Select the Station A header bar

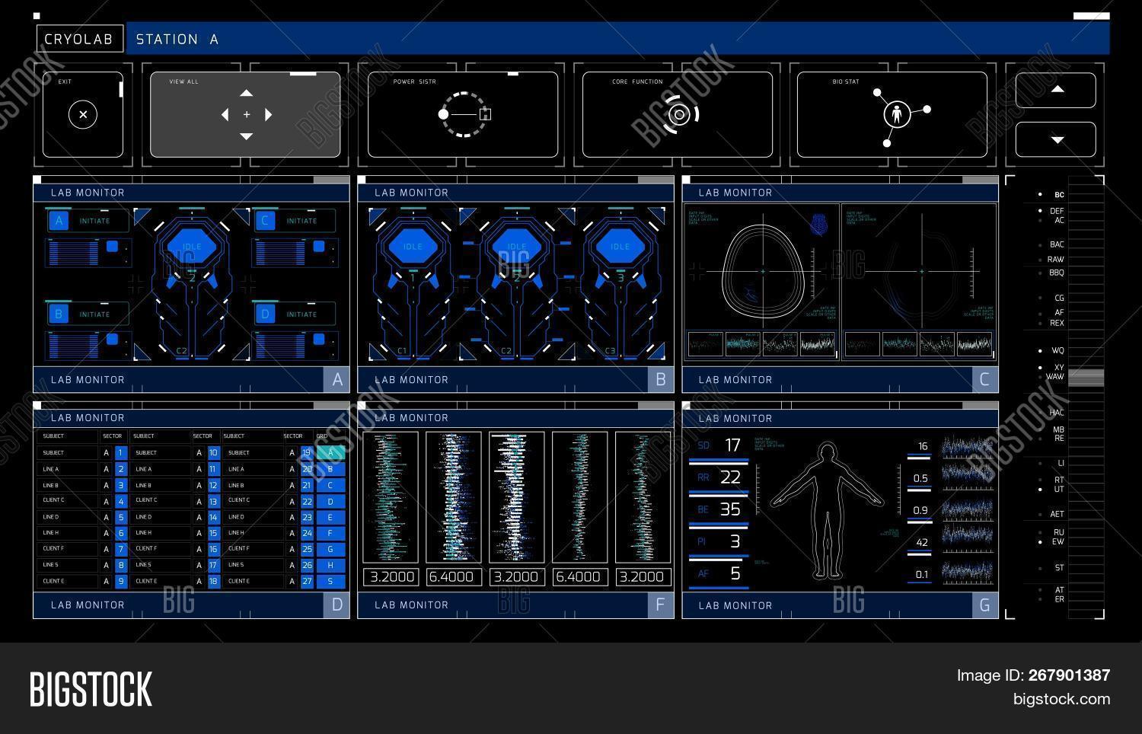[x=617, y=39]
